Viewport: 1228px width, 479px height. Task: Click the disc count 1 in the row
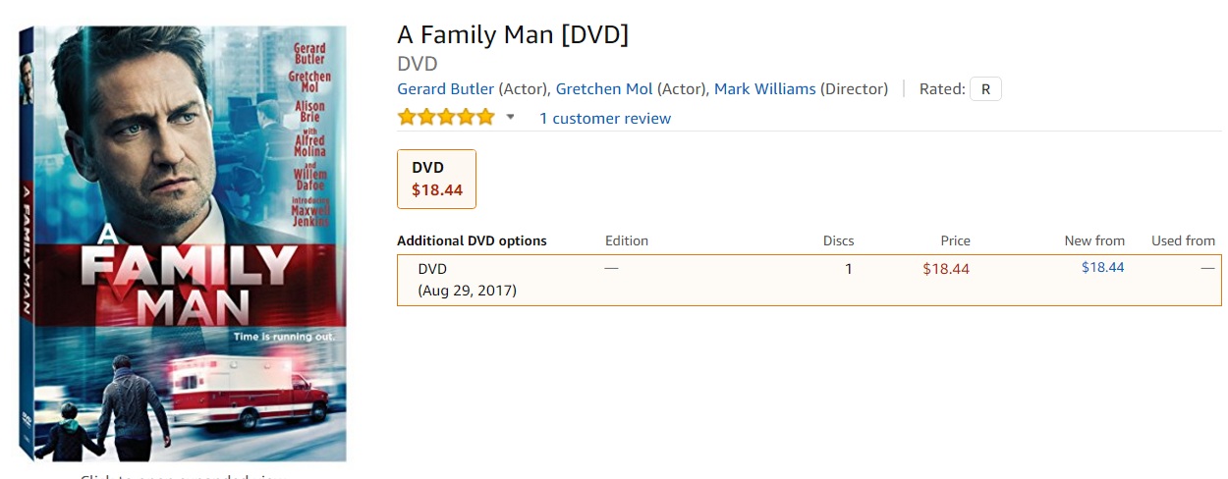click(849, 269)
